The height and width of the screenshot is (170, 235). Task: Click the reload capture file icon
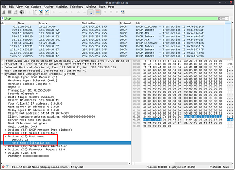click(47, 12)
